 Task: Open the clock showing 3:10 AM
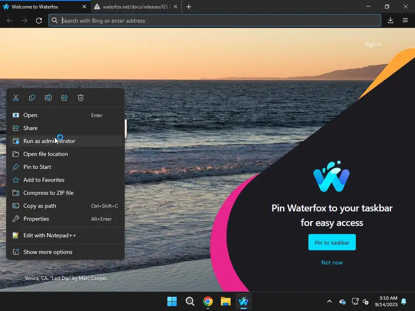pyautogui.click(x=386, y=301)
